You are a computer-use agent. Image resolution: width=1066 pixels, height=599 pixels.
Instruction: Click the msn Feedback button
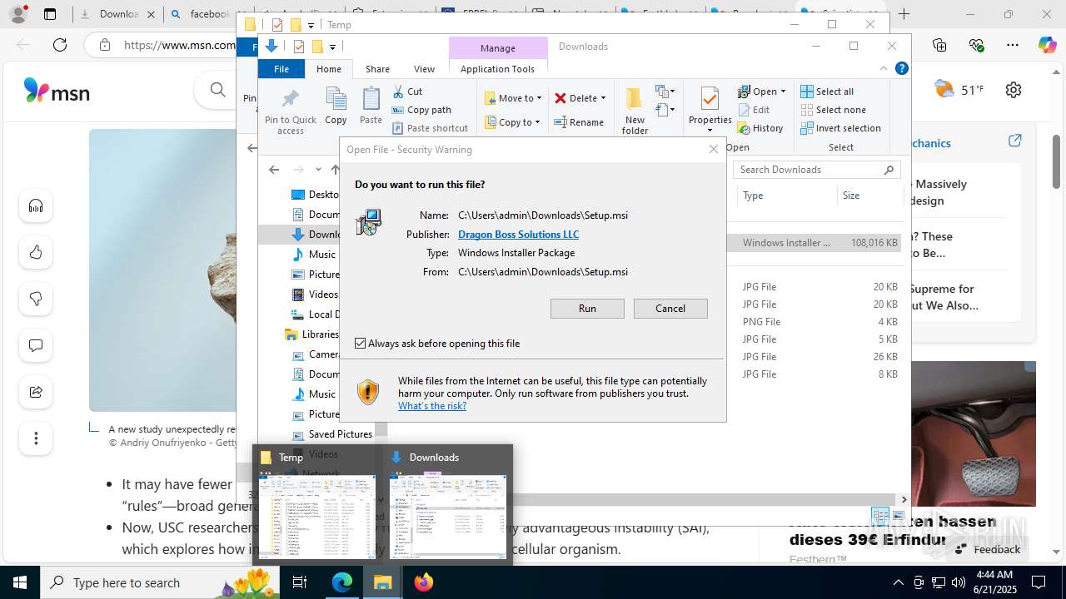(x=988, y=549)
